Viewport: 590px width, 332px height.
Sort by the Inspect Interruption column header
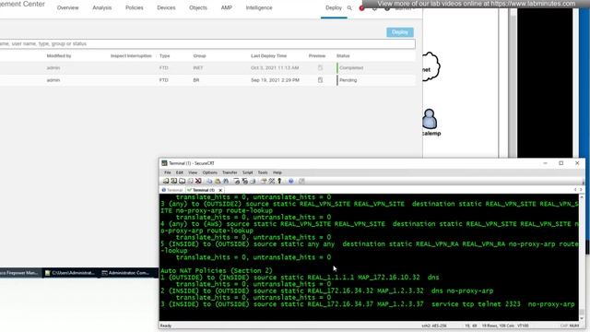point(131,56)
